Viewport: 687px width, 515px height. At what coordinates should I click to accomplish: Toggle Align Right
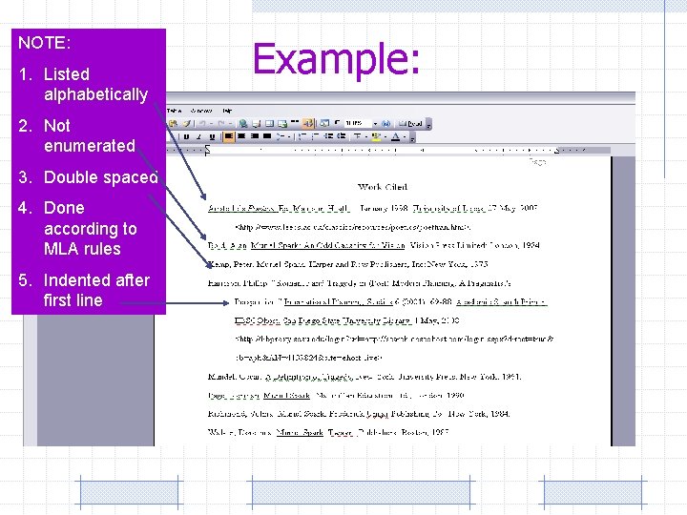(255, 136)
